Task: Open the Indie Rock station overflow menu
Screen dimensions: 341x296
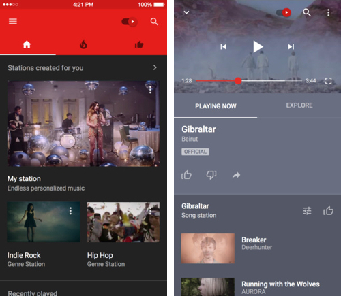Action: click(70, 211)
